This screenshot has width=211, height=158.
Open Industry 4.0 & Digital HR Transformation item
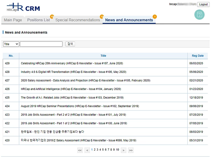coord(74,72)
